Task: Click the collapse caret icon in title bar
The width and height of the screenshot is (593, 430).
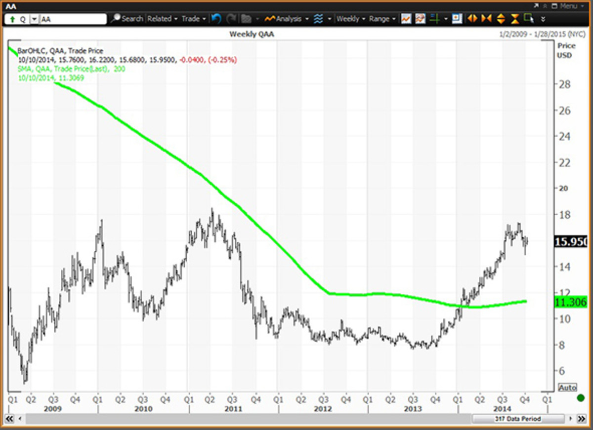Action: (x=545, y=6)
